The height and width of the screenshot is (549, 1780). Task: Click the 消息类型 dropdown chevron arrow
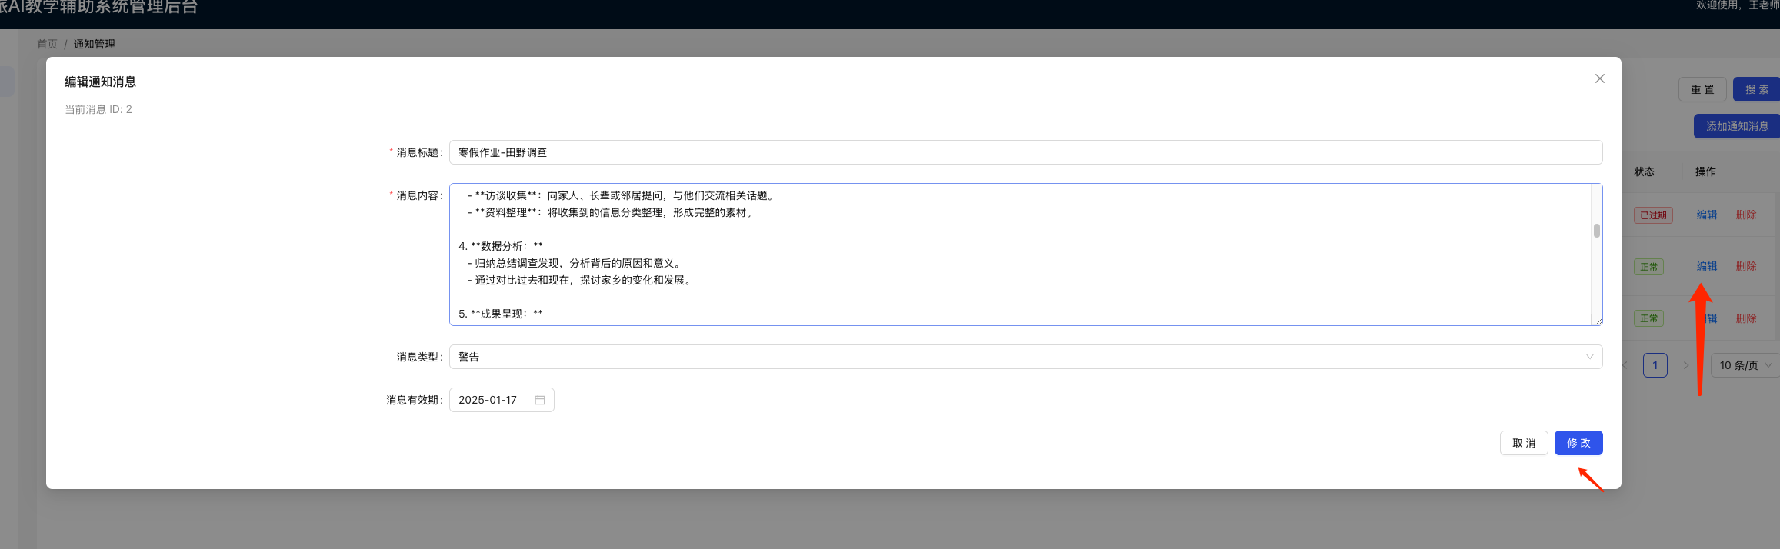point(1589,357)
